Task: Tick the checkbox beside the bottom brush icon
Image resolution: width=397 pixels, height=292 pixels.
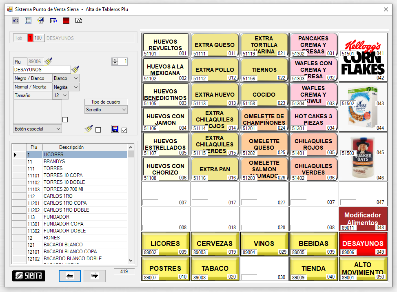Action: click(x=98, y=130)
